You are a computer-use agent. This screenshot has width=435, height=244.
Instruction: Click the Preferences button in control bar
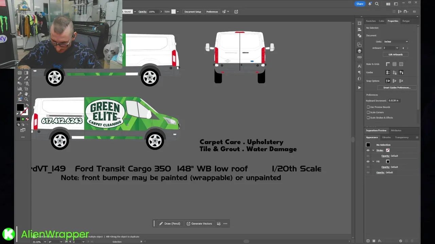pos(212,12)
